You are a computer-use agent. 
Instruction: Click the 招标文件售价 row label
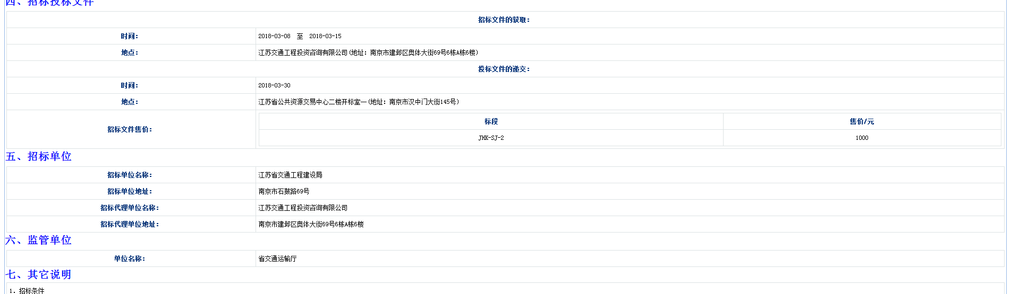pyautogui.click(x=130, y=129)
